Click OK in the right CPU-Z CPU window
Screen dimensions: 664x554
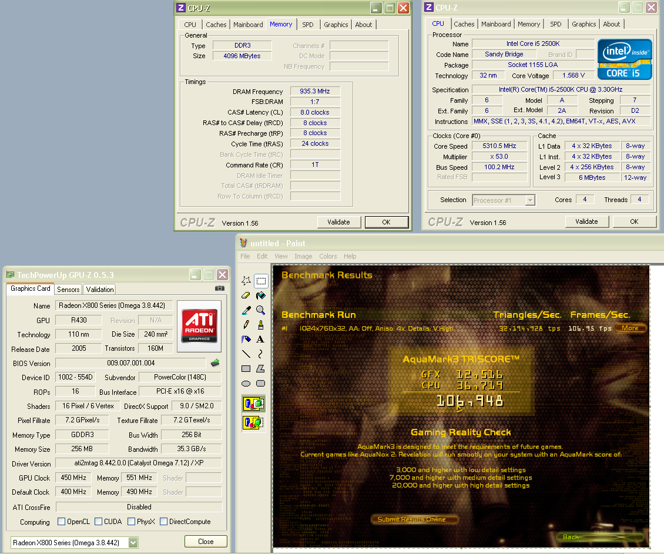pyautogui.click(x=634, y=221)
